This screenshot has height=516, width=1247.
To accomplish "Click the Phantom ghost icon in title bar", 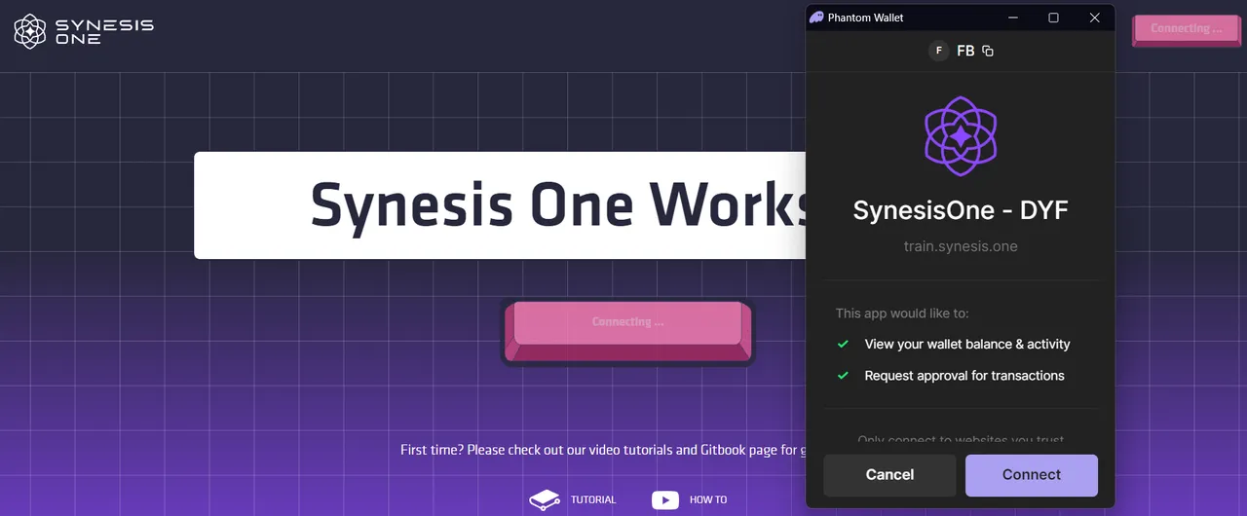I will [x=816, y=18].
